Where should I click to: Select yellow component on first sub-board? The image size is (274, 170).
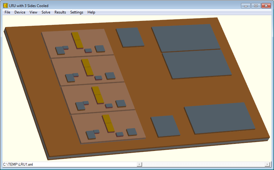tap(77, 40)
